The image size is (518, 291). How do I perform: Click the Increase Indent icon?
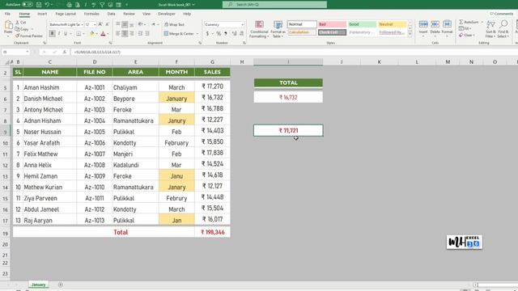(147, 34)
